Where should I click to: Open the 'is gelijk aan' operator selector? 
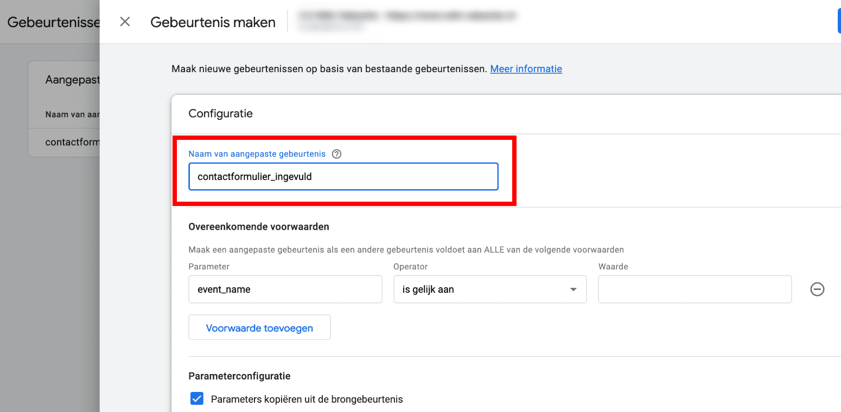(490, 289)
